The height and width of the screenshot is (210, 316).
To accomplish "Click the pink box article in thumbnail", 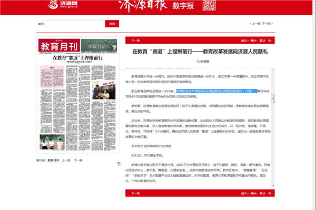I will (x=52, y=76).
